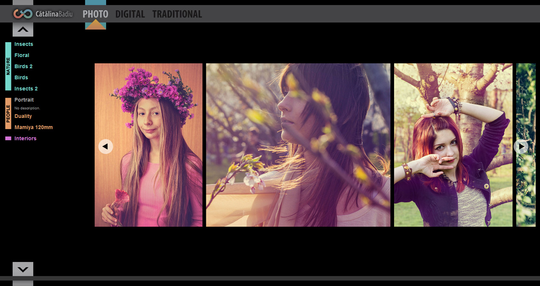Collapse sidebar with the up chevron
This screenshot has height=286, width=540.
click(x=23, y=30)
